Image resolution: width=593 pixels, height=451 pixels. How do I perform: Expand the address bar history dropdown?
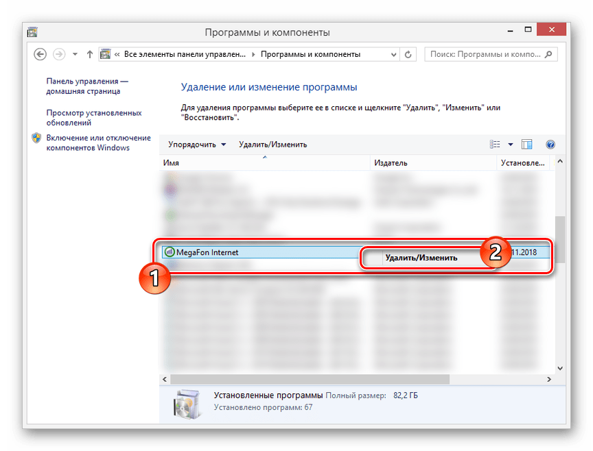pos(393,55)
